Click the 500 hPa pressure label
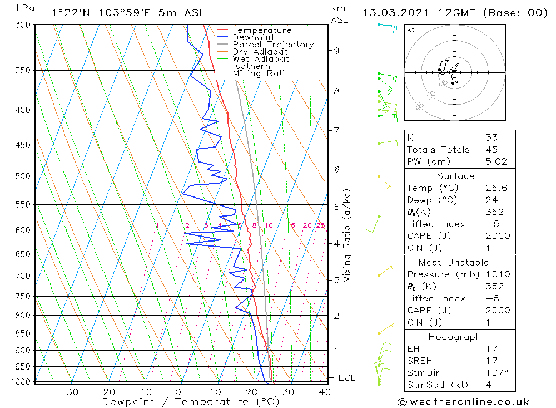The image size is (556, 408). (23, 176)
